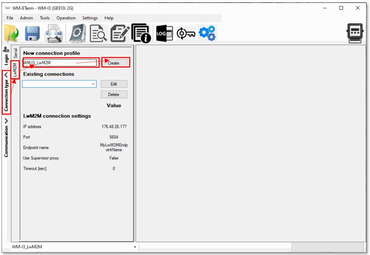This screenshot has width=370, height=255.
Task: Open the Operation menu
Action: (x=66, y=18)
